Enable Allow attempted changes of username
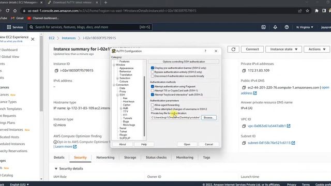 click(153, 109)
